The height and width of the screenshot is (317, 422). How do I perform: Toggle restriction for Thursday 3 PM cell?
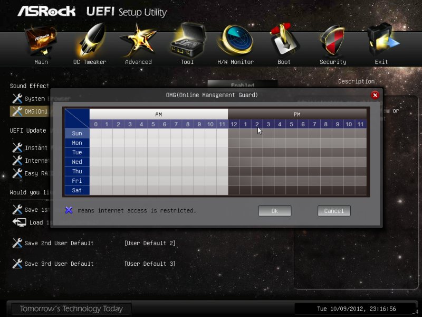268,171
